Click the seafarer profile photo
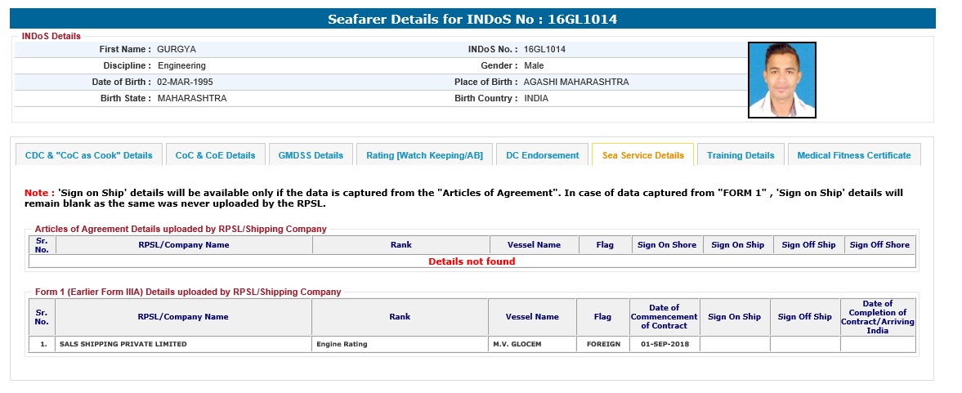The height and width of the screenshot is (393, 962). [781, 80]
